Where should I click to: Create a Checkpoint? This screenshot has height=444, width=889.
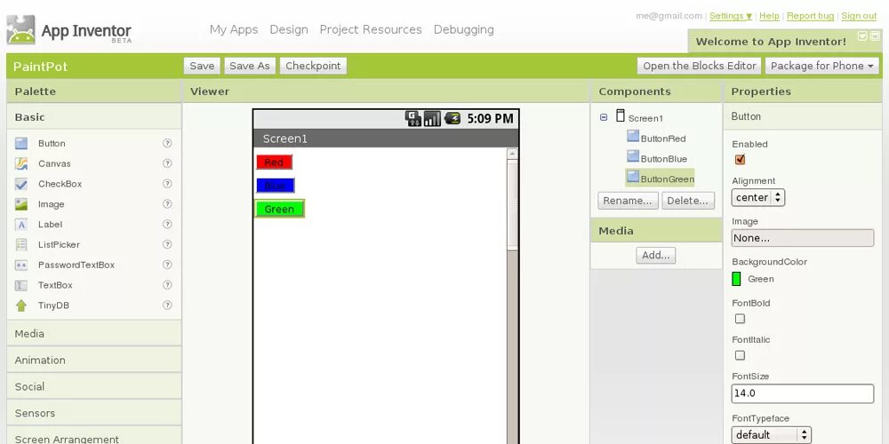point(313,66)
